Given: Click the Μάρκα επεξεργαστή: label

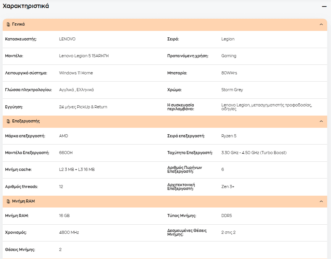Looking at the screenshot, I should coord(25,136).
